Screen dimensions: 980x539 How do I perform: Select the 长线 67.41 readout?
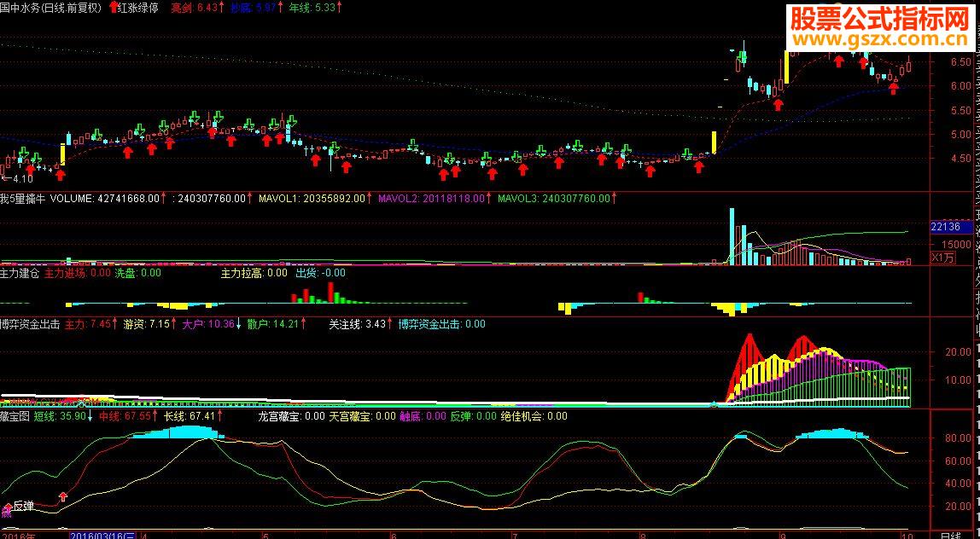(194, 416)
